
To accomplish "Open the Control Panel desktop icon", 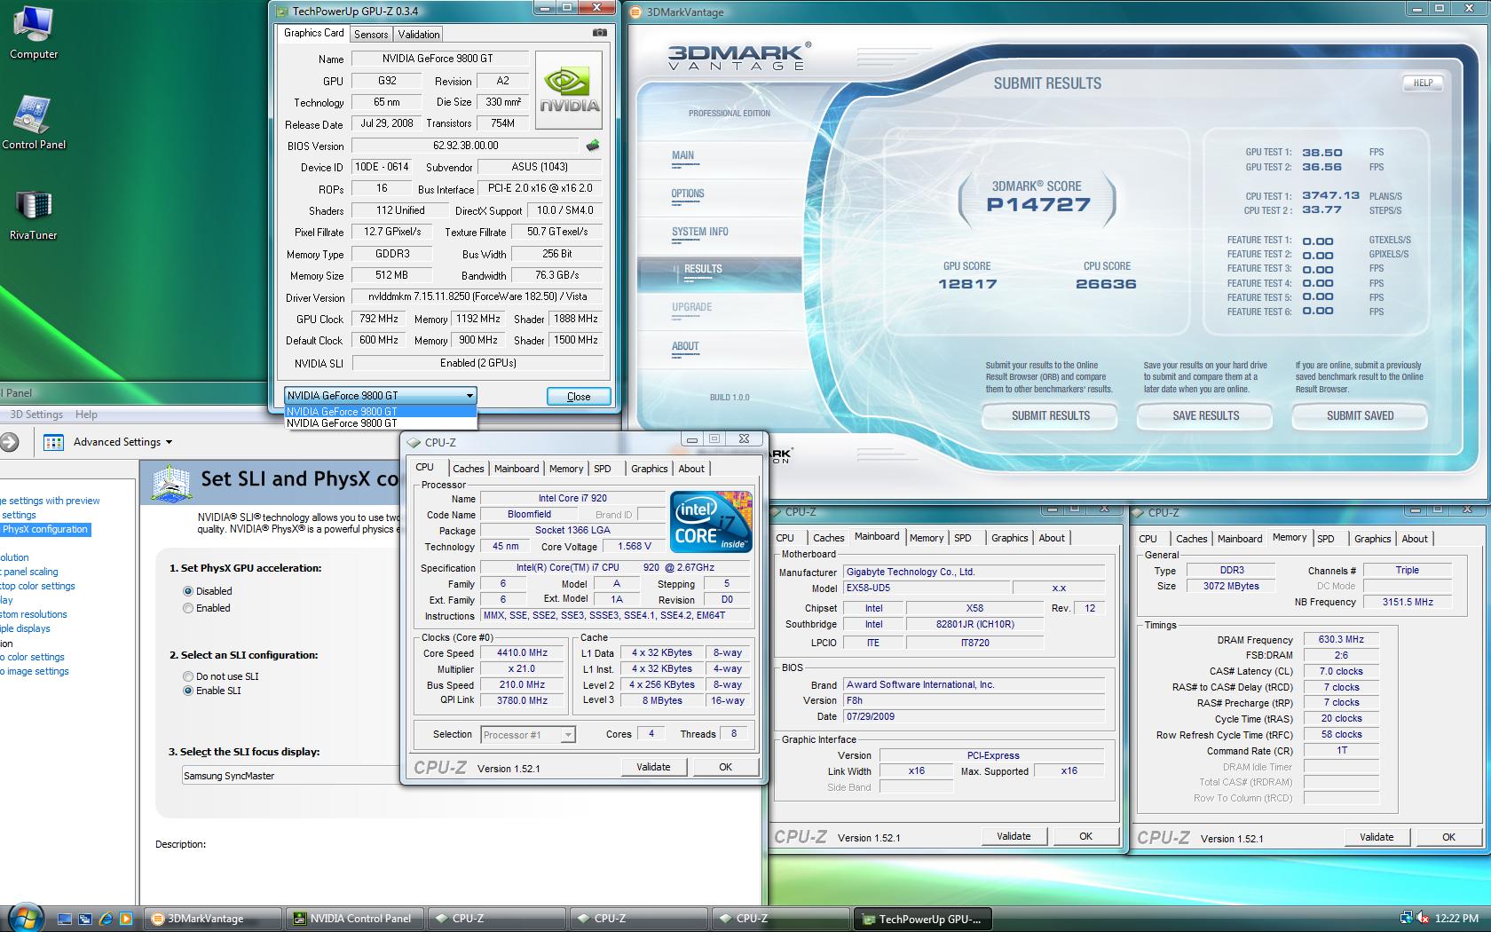I will [x=33, y=122].
